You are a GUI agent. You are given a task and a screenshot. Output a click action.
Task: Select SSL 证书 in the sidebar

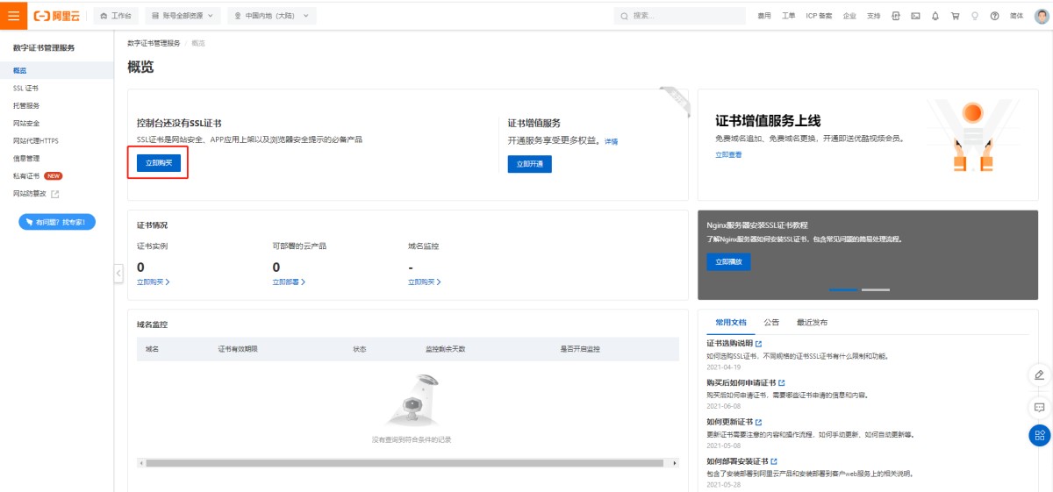click(25, 88)
